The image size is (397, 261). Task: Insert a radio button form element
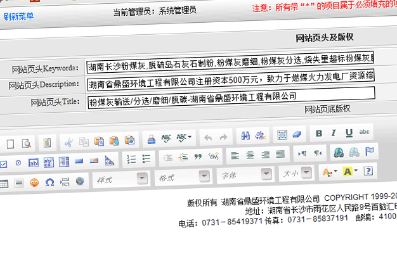pos(18,163)
